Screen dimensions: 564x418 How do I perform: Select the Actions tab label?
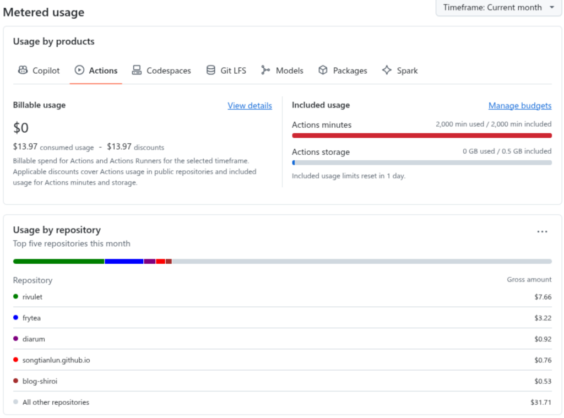pos(103,70)
